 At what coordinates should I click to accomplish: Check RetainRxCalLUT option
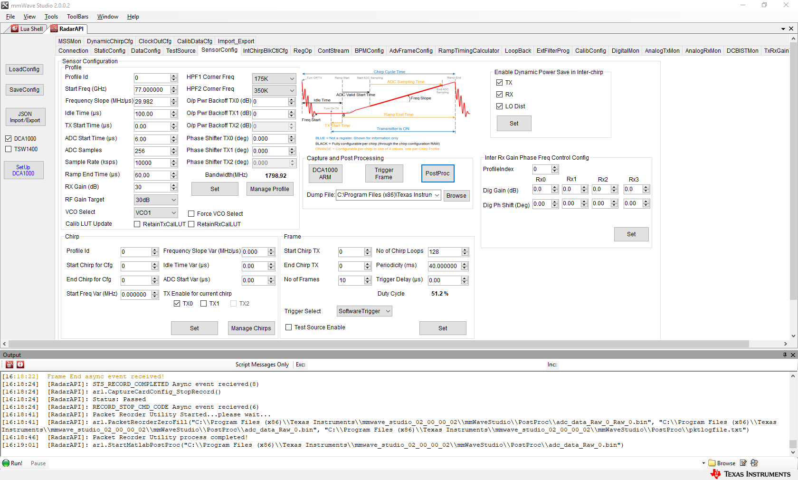(x=191, y=224)
